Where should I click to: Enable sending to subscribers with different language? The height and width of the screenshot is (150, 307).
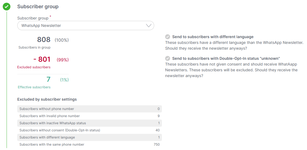click(x=168, y=37)
